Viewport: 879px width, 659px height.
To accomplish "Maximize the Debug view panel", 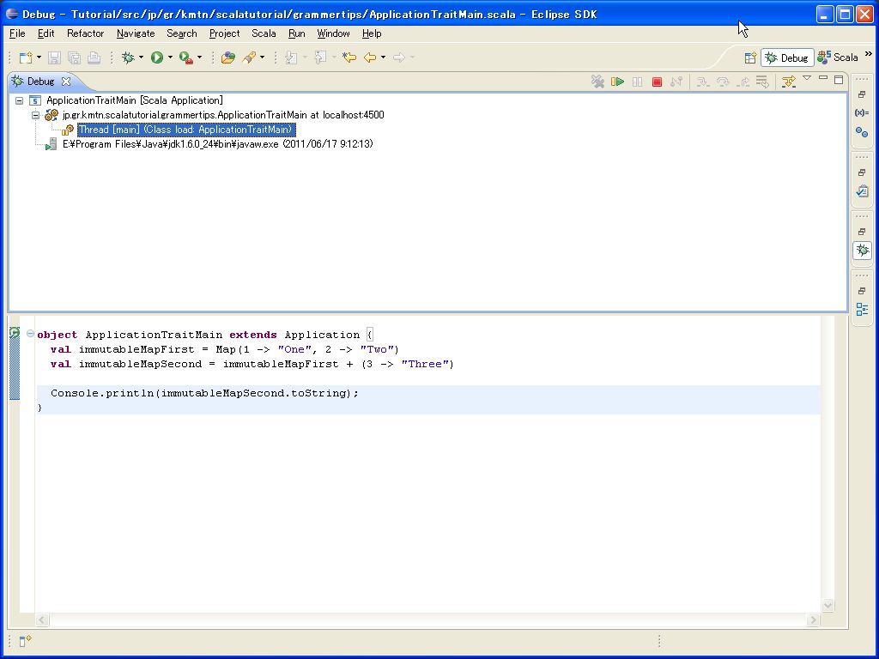I will [839, 80].
